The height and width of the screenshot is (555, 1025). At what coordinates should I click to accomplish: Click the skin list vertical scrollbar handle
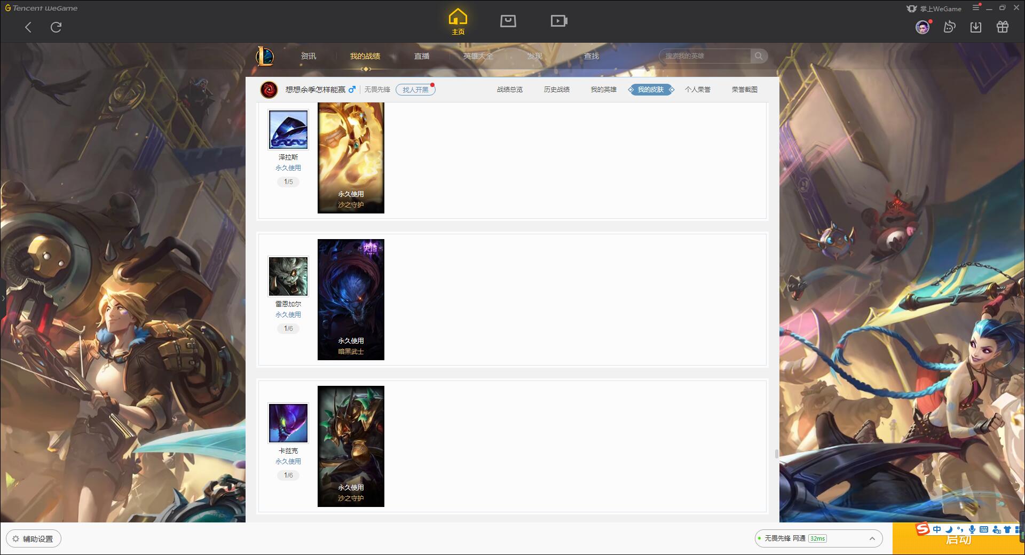pyautogui.click(x=776, y=454)
